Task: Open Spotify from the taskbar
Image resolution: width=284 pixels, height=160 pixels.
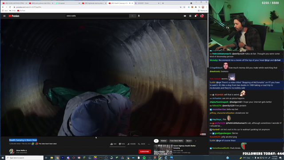Action: [144, 158]
